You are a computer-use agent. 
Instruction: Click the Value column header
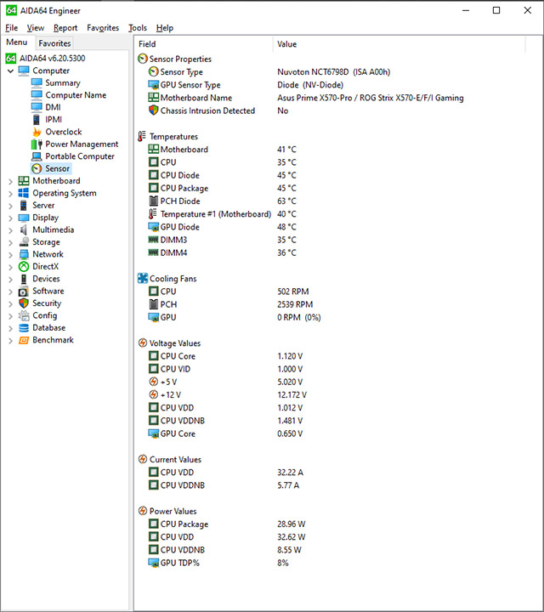tap(399, 44)
